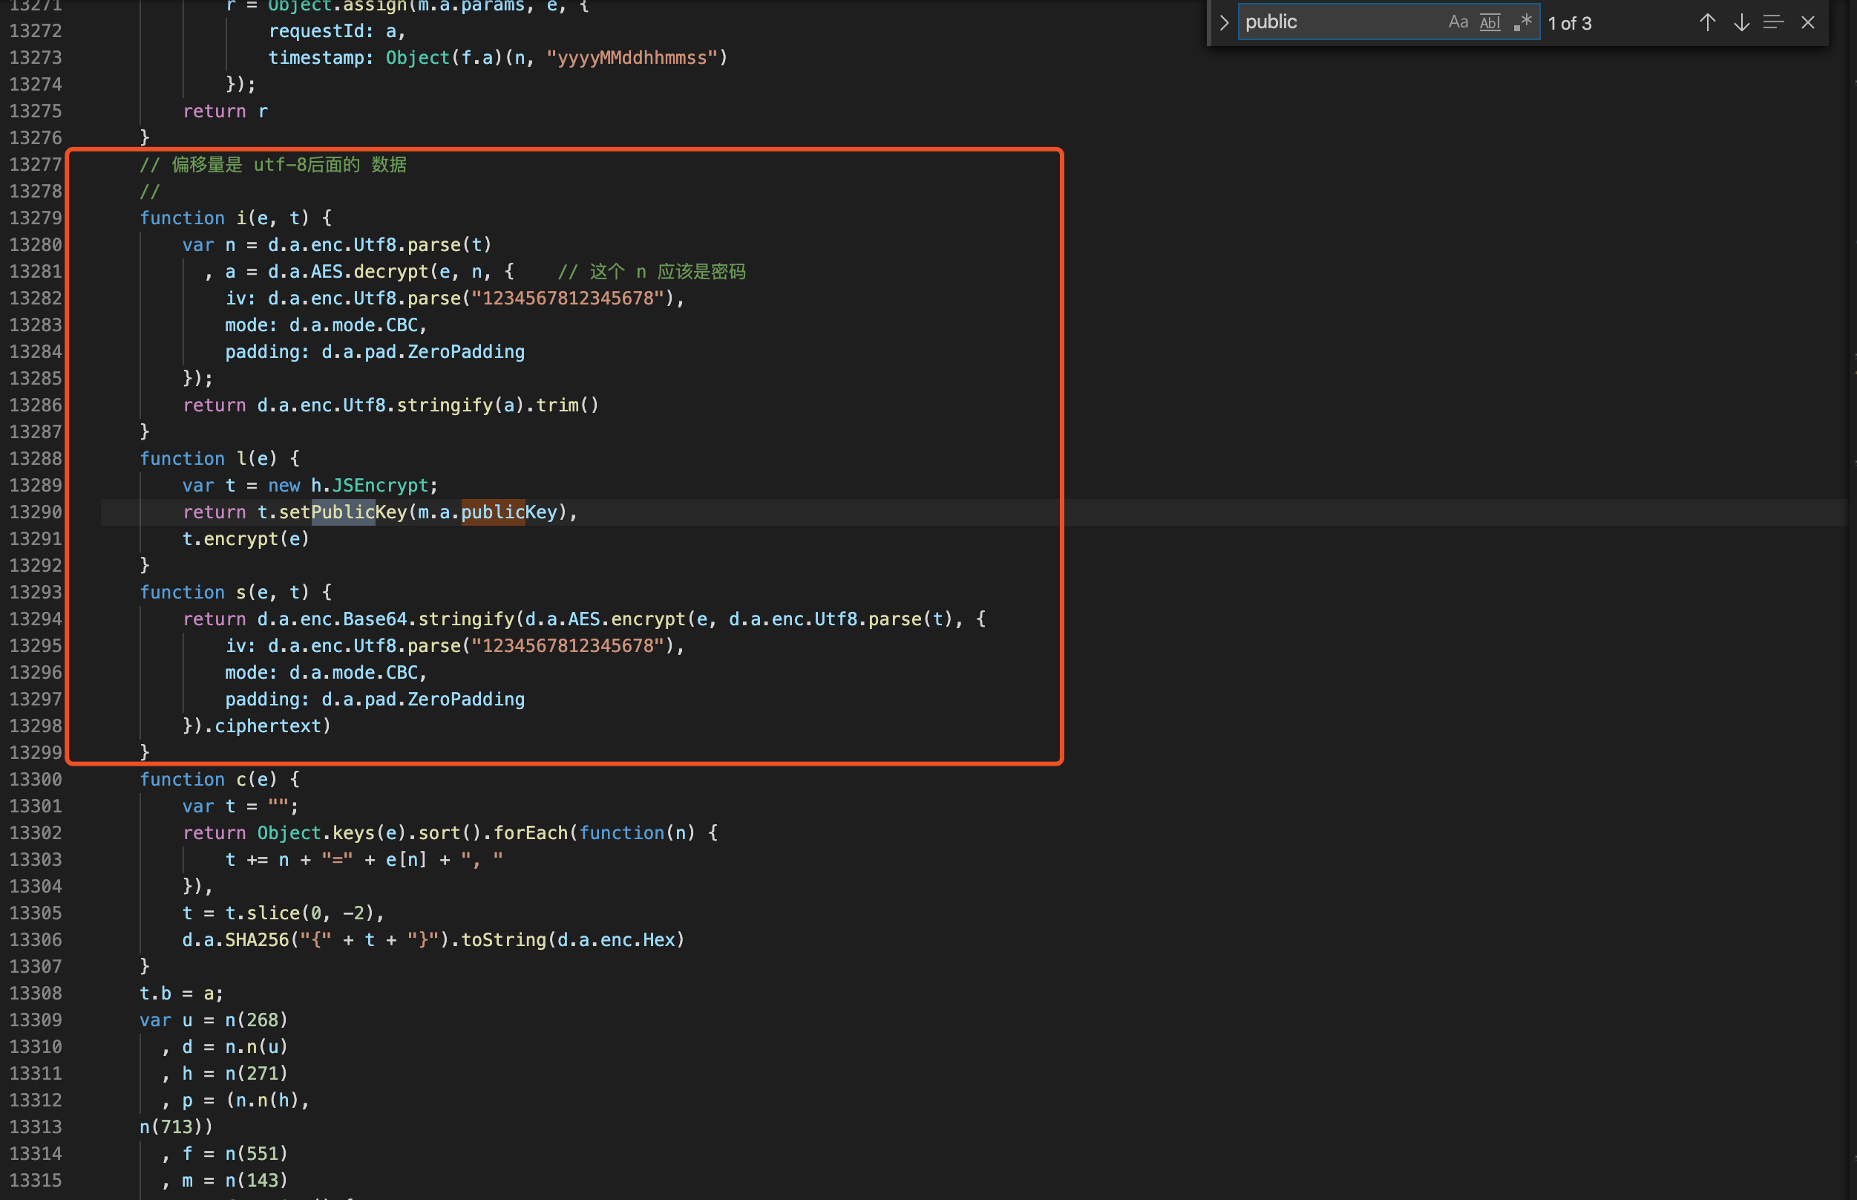
Task: Click SHA256 call on line 13306
Action: click(x=256, y=940)
